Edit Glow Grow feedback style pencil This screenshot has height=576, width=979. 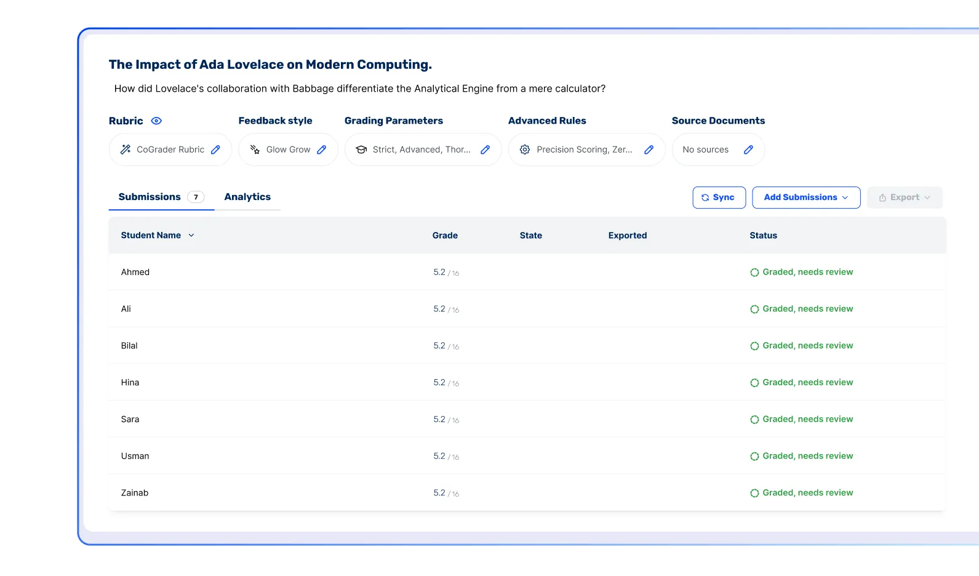(321, 150)
